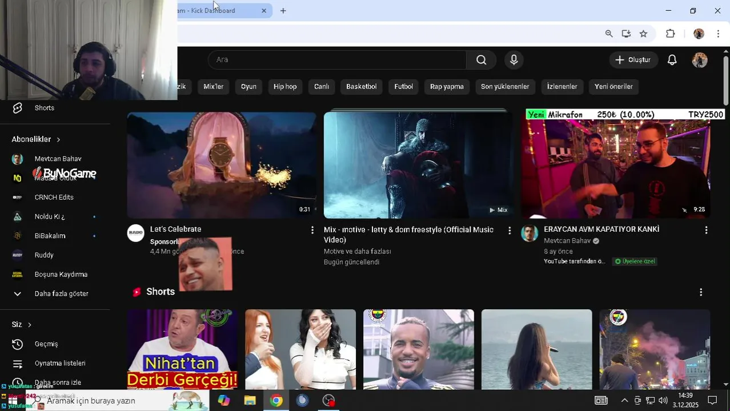Select the Canlı filter chip

tap(322, 87)
